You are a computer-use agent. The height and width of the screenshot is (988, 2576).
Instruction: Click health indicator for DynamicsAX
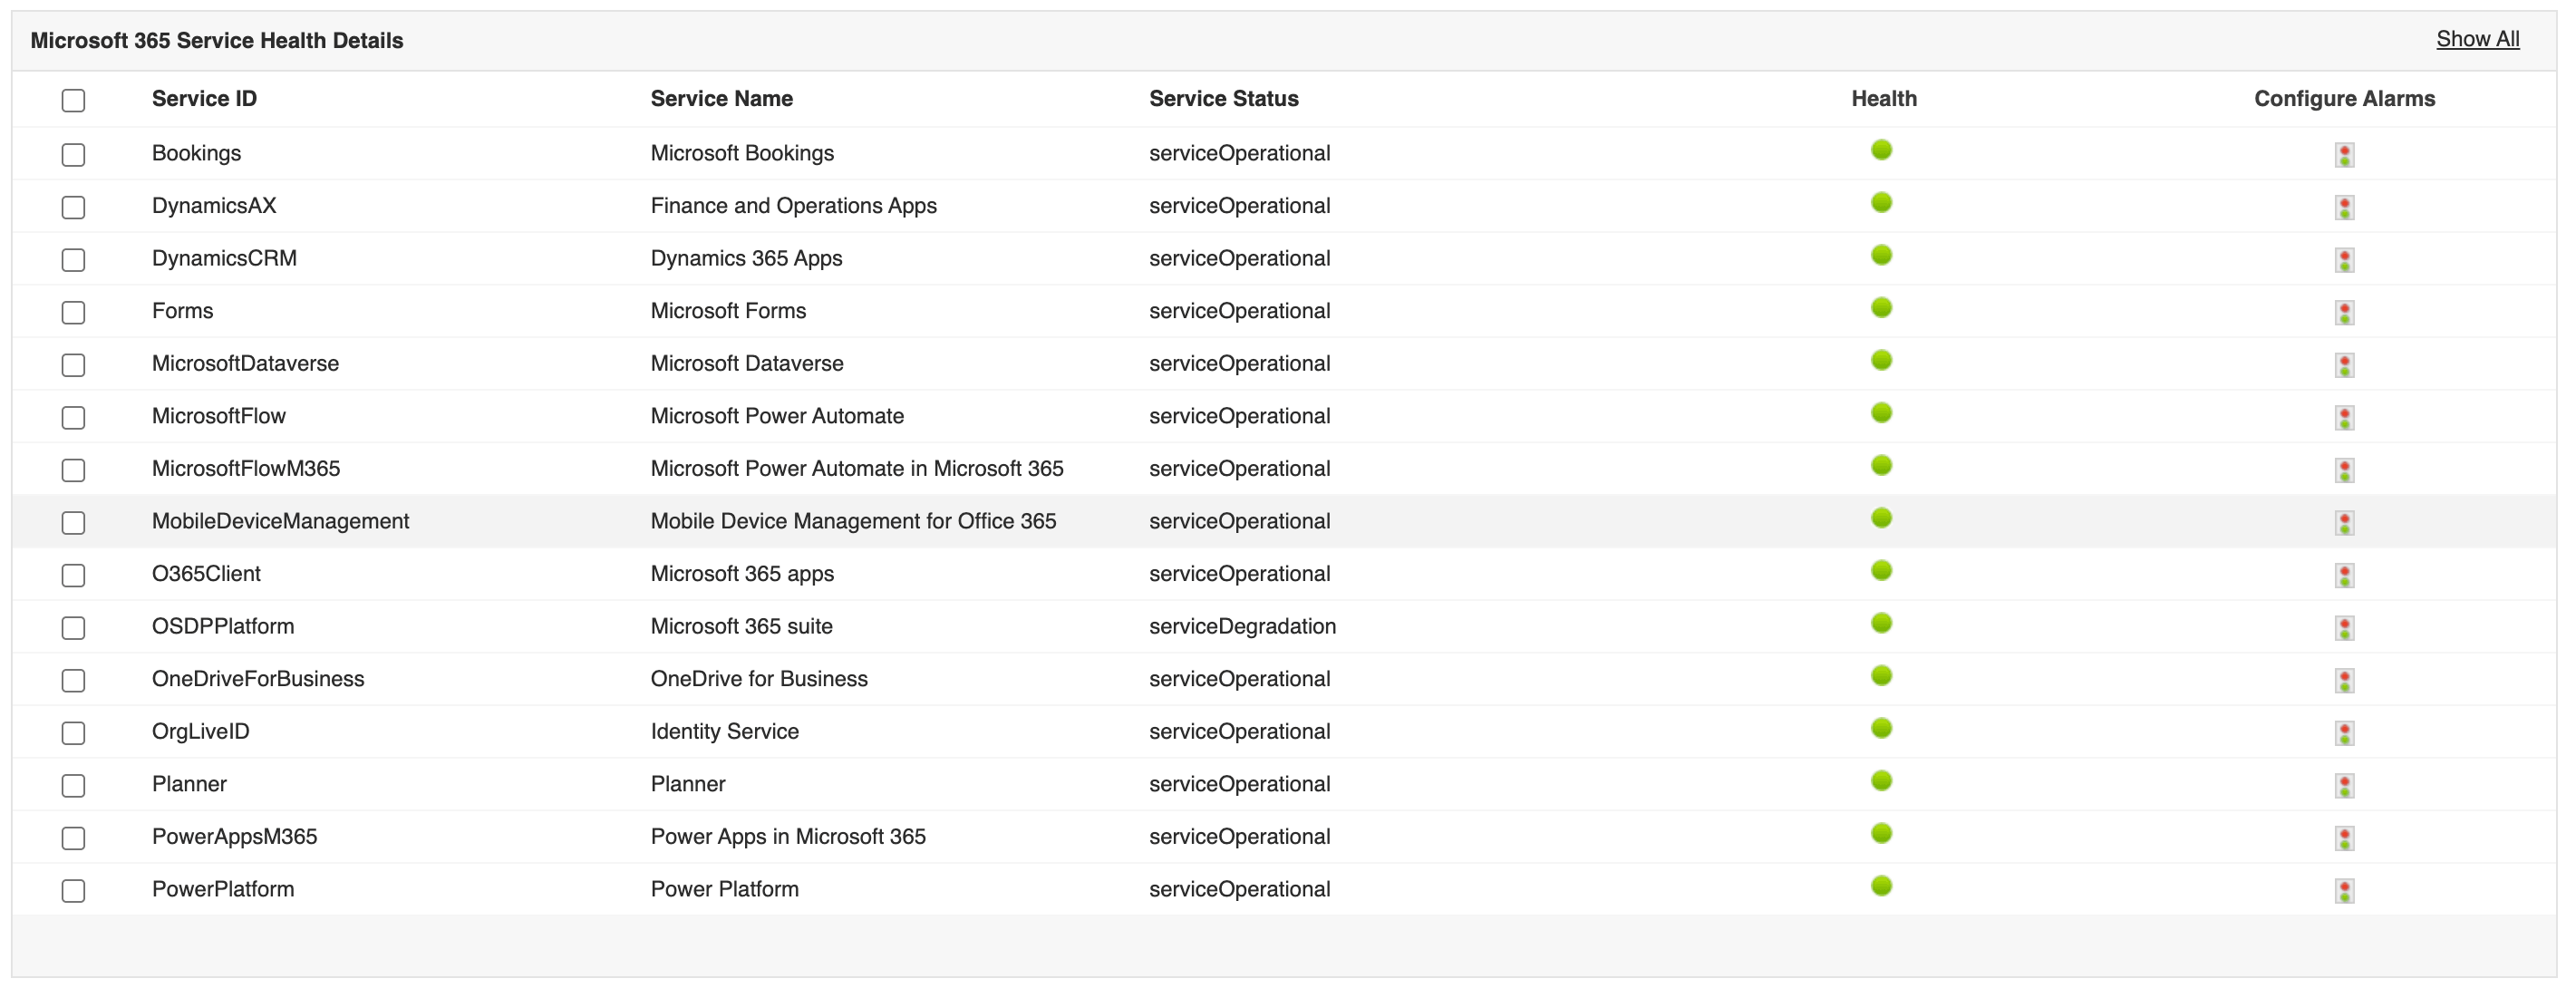1881,202
